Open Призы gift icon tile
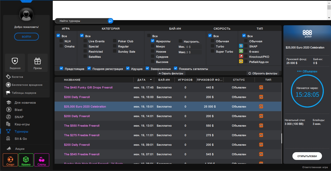The width and height of the screenshot is (331, 171). [38, 63]
